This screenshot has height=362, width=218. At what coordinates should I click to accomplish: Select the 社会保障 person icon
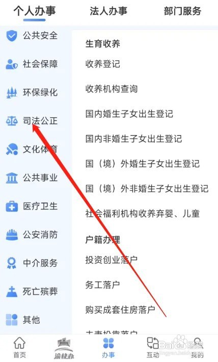pyautogui.click(x=12, y=64)
